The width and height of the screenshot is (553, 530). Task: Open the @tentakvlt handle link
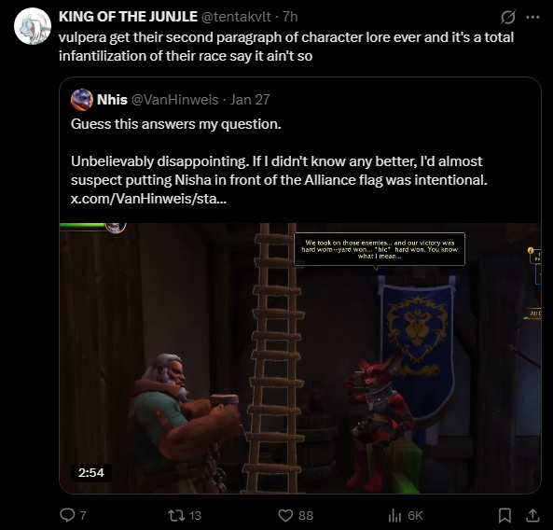point(236,17)
